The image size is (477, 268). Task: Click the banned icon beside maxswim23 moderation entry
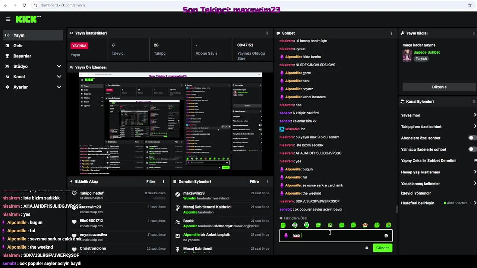pyautogui.click(x=178, y=194)
